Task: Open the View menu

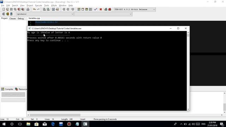Action: pyautogui.click(x=22, y=6)
